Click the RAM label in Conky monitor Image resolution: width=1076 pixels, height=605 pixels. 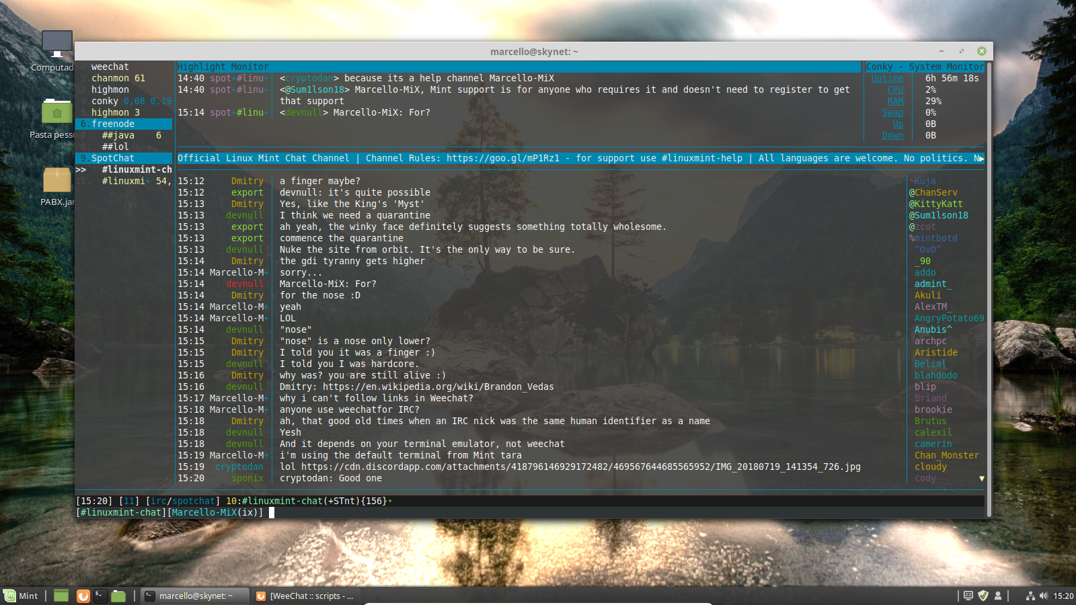point(895,101)
